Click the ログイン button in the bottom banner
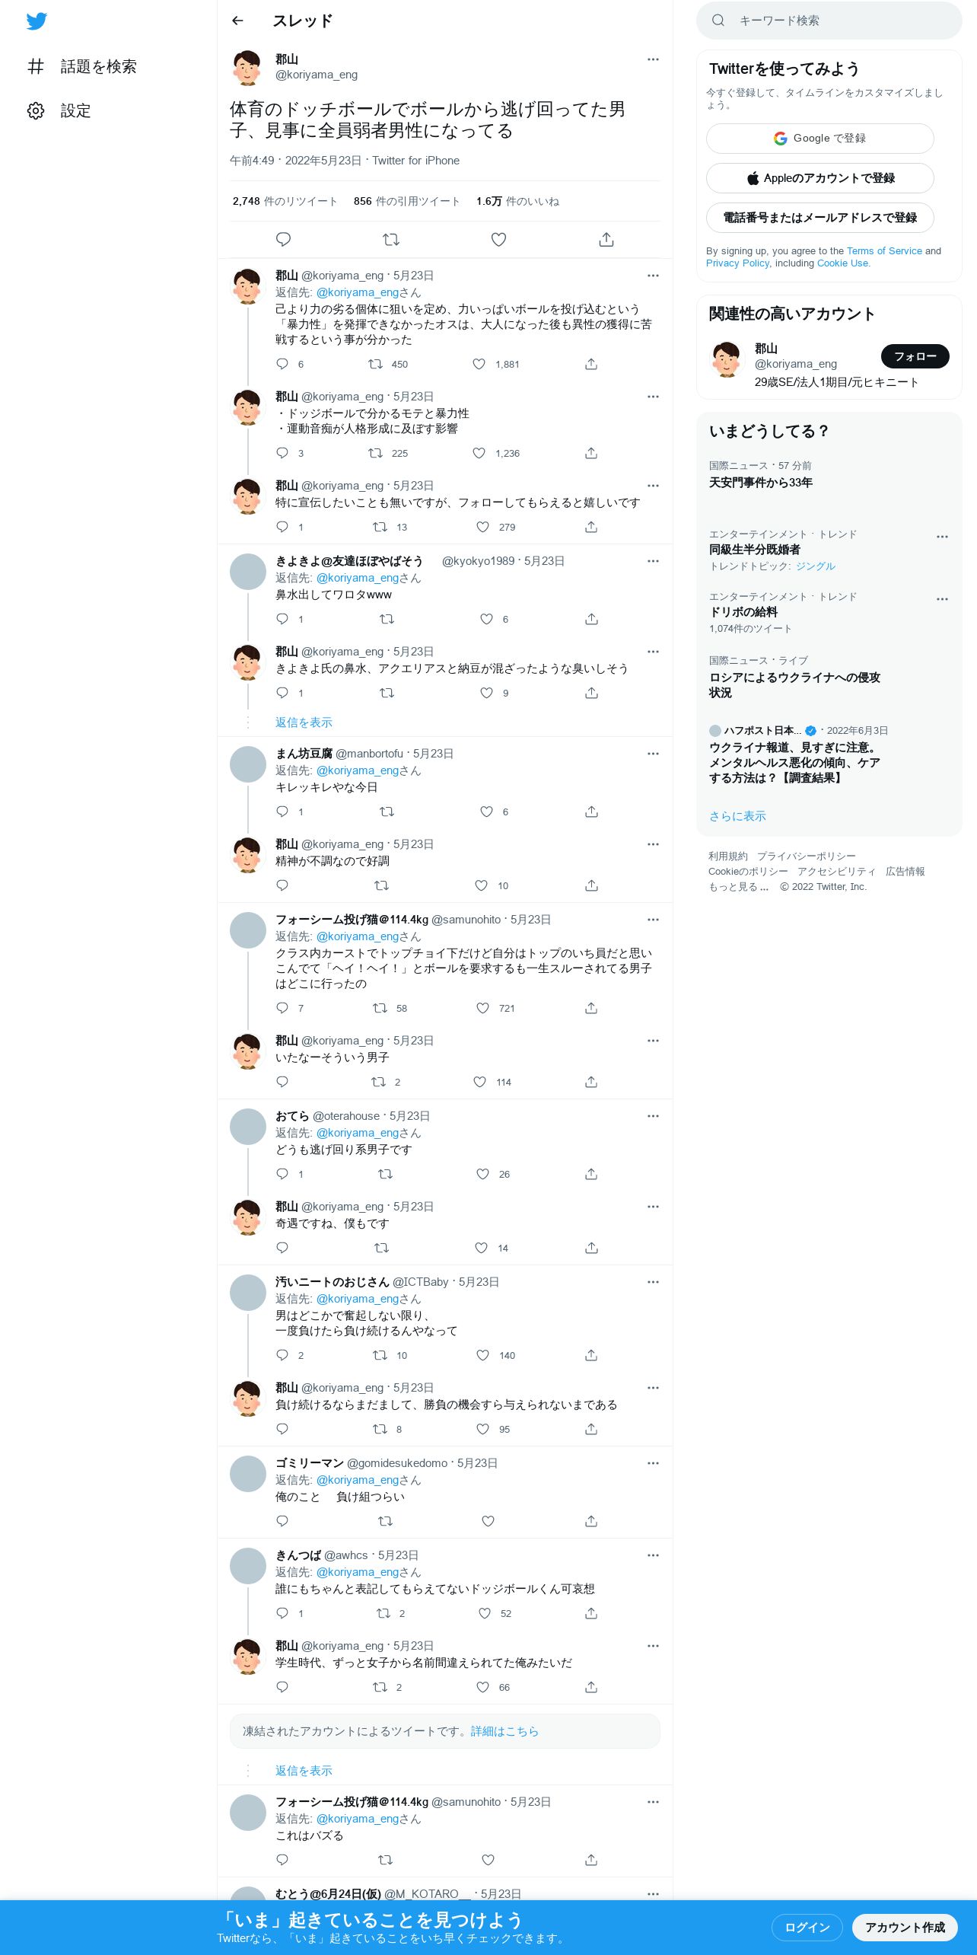 807,1927
